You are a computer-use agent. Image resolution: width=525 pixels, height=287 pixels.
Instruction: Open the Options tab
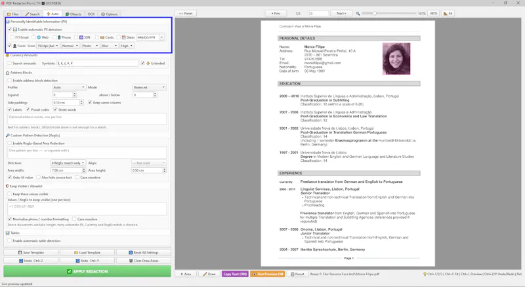tap(110, 14)
